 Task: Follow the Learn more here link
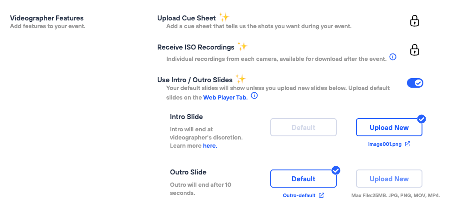[x=210, y=146]
